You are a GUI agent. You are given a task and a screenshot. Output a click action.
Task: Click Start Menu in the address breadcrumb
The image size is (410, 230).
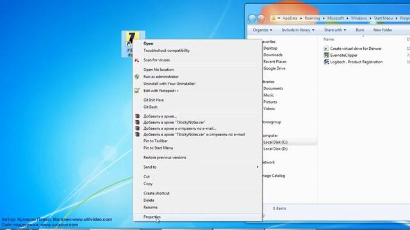pyautogui.click(x=383, y=19)
